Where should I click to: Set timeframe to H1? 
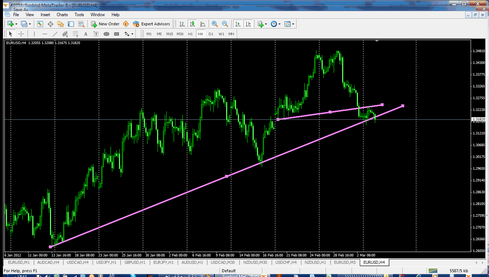coord(190,34)
